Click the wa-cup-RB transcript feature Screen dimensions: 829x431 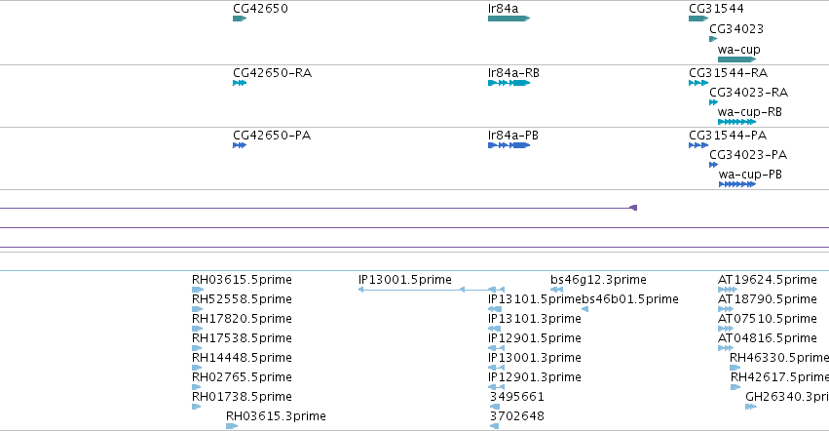737,122
